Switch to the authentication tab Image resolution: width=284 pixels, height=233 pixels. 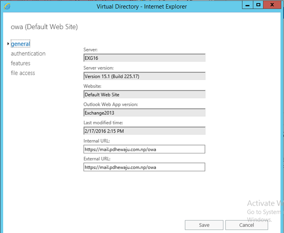click(28, 54)
